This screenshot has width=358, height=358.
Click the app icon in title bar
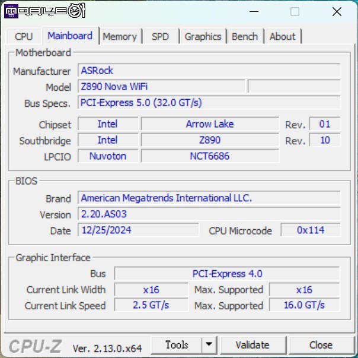pos(11,11)
